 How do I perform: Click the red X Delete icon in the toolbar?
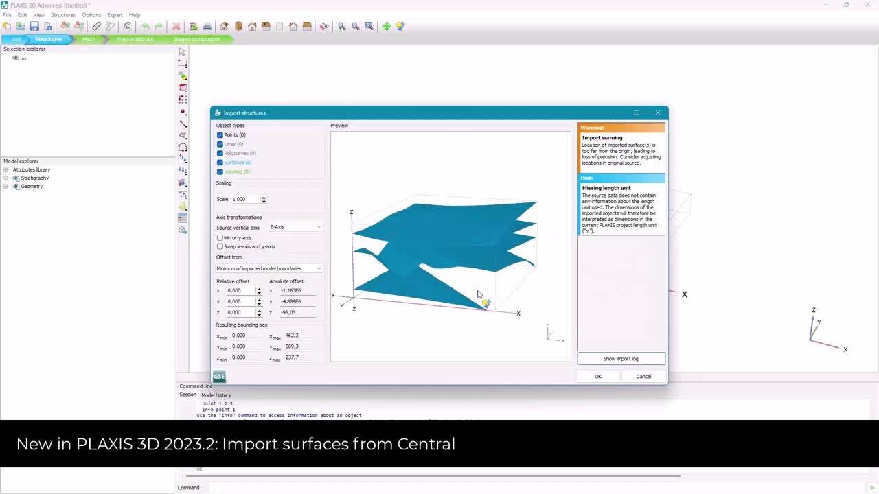tap(176, 26)
